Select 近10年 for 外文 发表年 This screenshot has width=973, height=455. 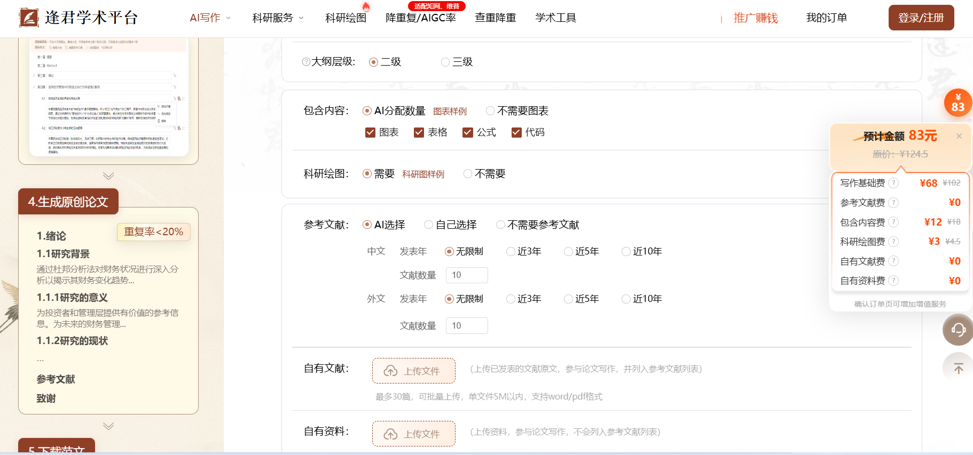642,299
